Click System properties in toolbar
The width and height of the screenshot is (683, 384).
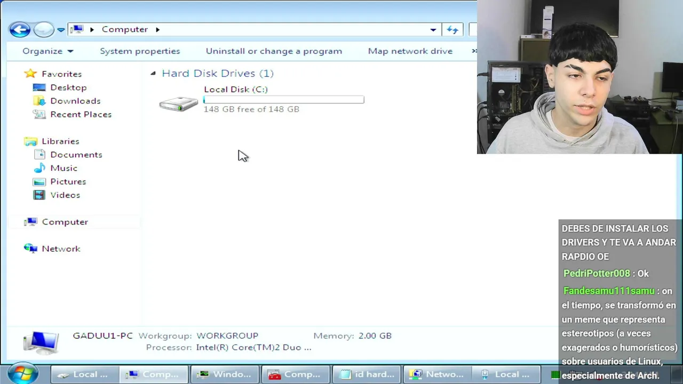pyautogui.click(x=140, y=51)
